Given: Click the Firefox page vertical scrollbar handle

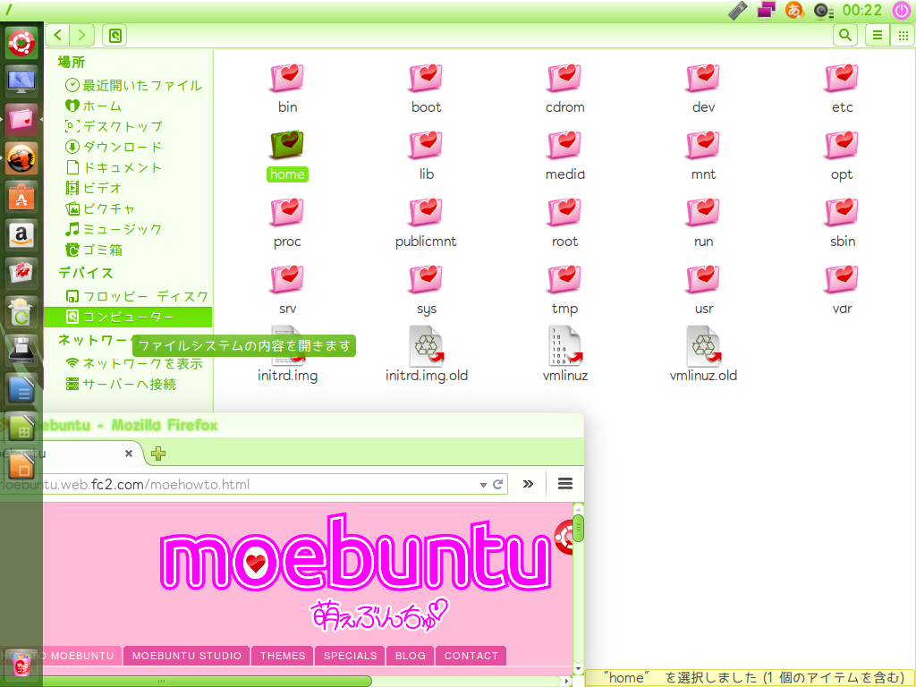Looking at the screenshot, I should [x=578, y=528].
